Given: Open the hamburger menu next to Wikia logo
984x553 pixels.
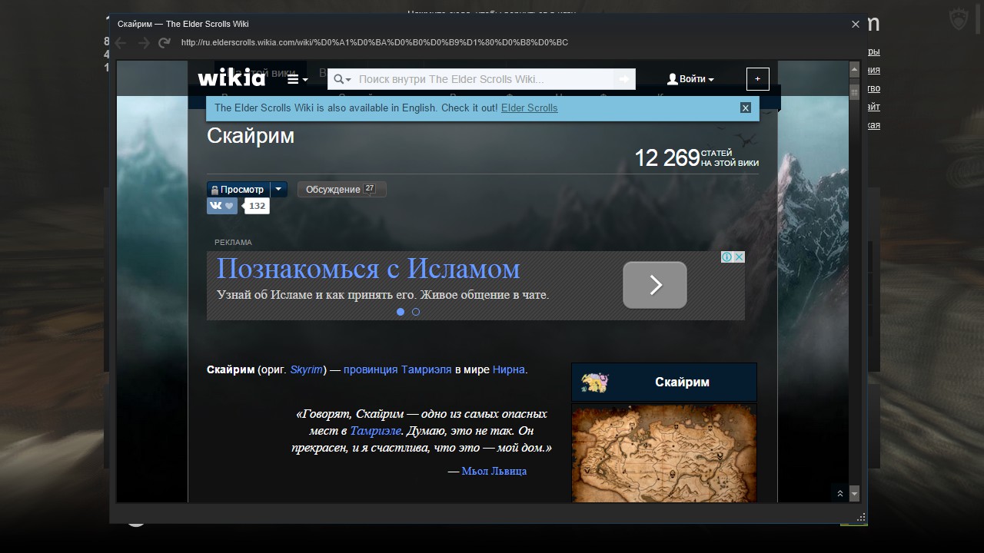Looking at the screenshot, I should (x=298, y=79).
